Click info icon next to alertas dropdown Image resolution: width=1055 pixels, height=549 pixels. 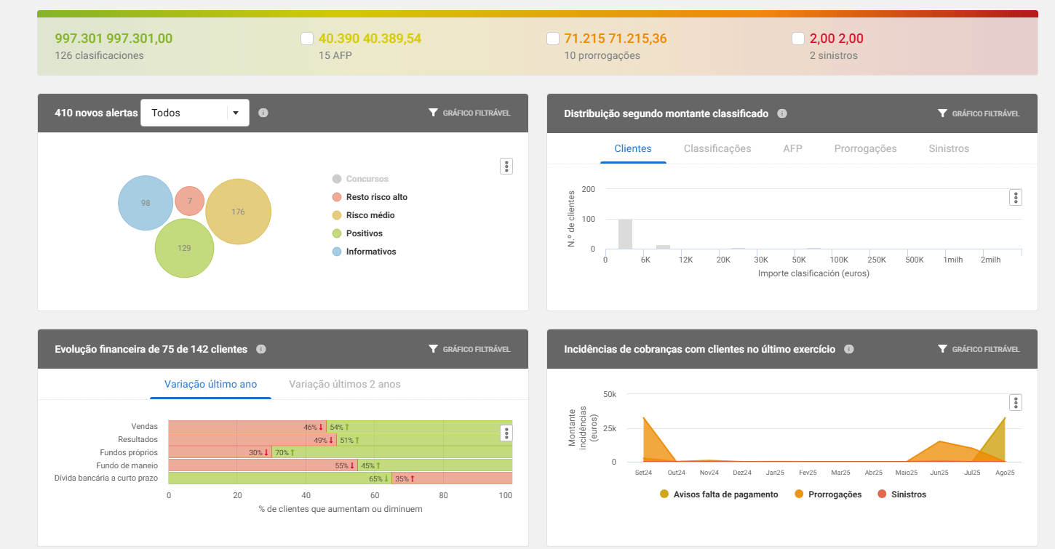(263, 113)
